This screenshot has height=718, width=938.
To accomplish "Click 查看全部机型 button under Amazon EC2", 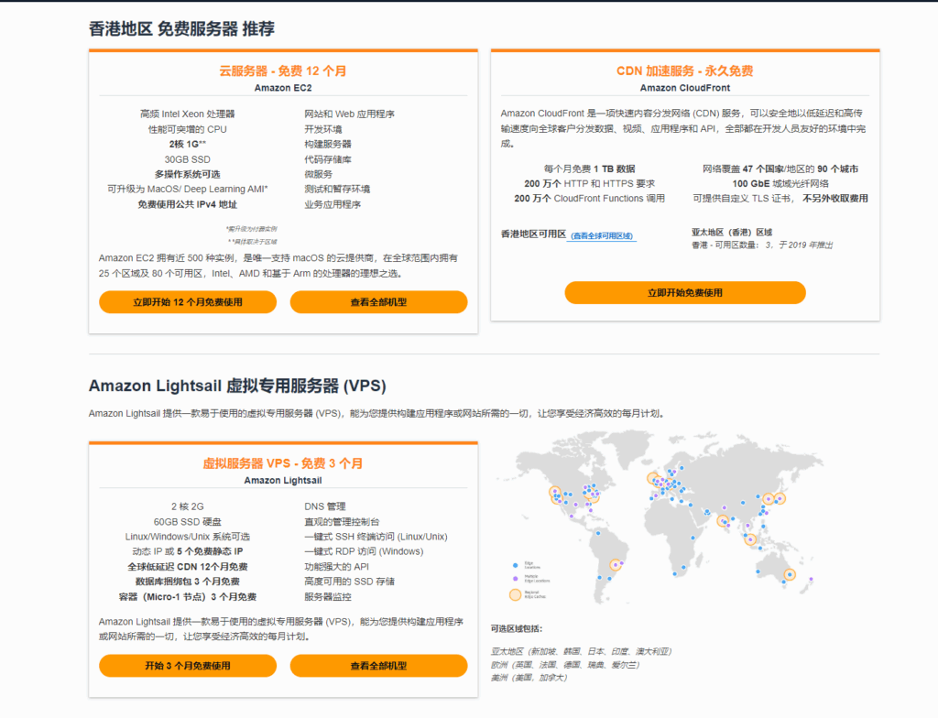I will click(378, 302).
